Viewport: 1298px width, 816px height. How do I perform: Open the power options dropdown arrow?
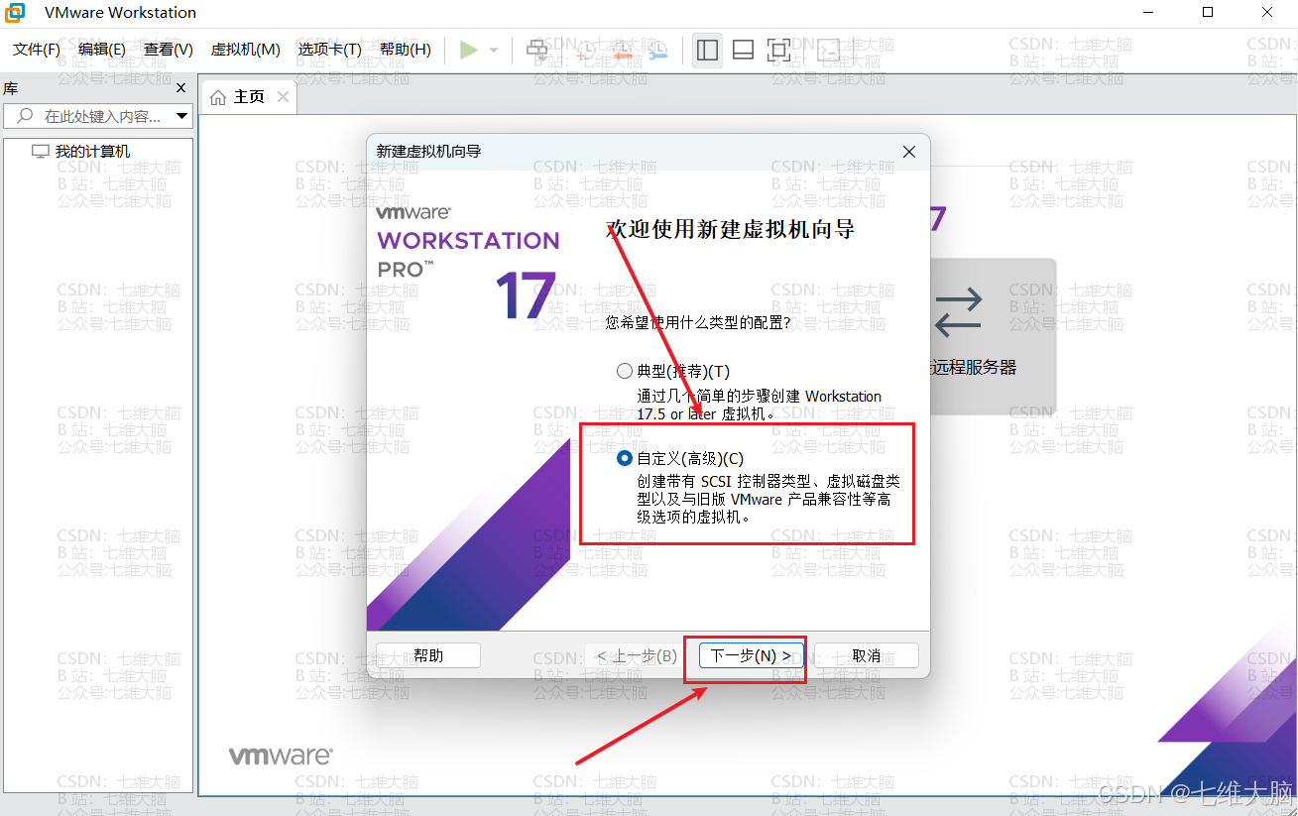[494, 50]
